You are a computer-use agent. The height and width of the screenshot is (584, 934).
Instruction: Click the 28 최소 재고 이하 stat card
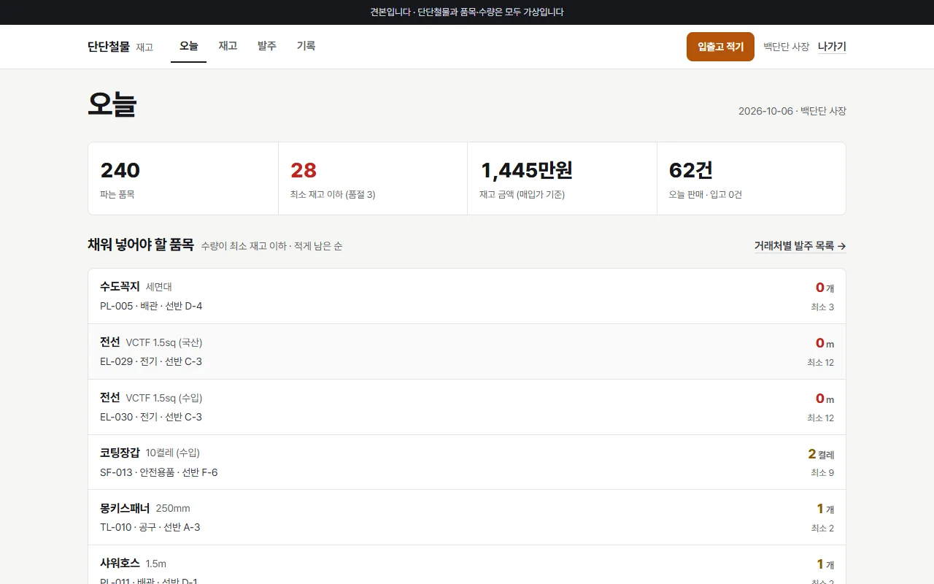tap(373, 179)
